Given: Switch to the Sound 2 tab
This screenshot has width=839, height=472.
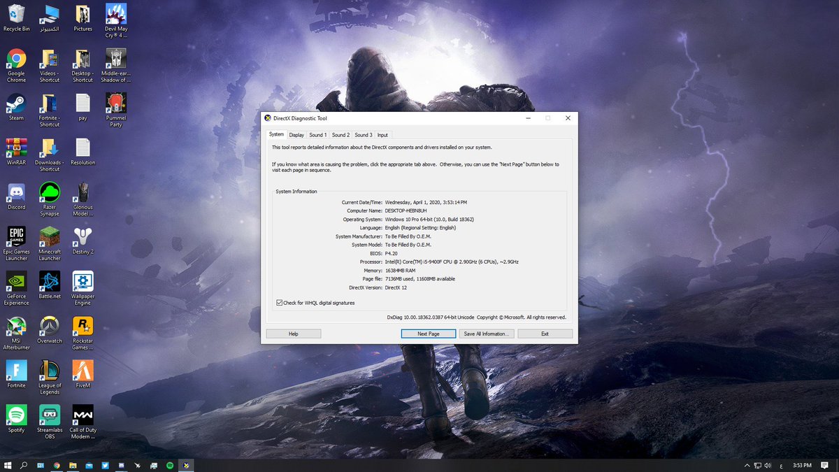Looking at the screenshot, I should [x=340, y=135].
